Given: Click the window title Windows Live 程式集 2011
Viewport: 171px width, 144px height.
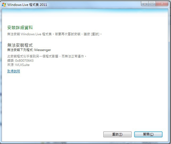Looking at the screenshot, I should 27,5.
